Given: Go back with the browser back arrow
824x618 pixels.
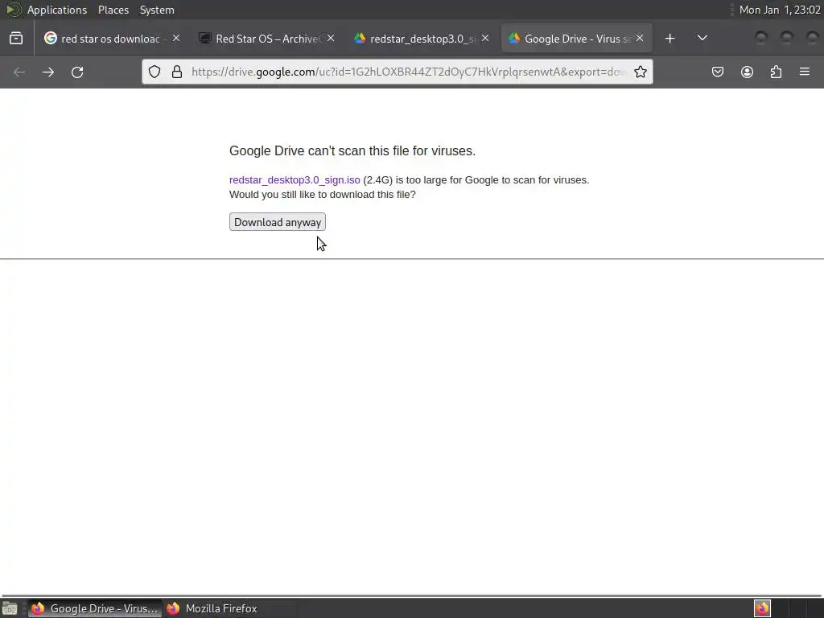Looking at the screenshot, I should point(19,72).
